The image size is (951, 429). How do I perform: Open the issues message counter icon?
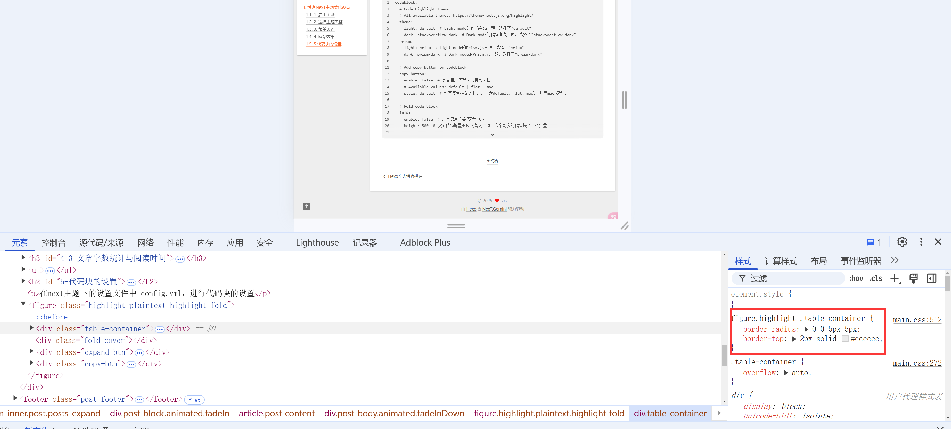pyautogui.click(x=873, y=242)
